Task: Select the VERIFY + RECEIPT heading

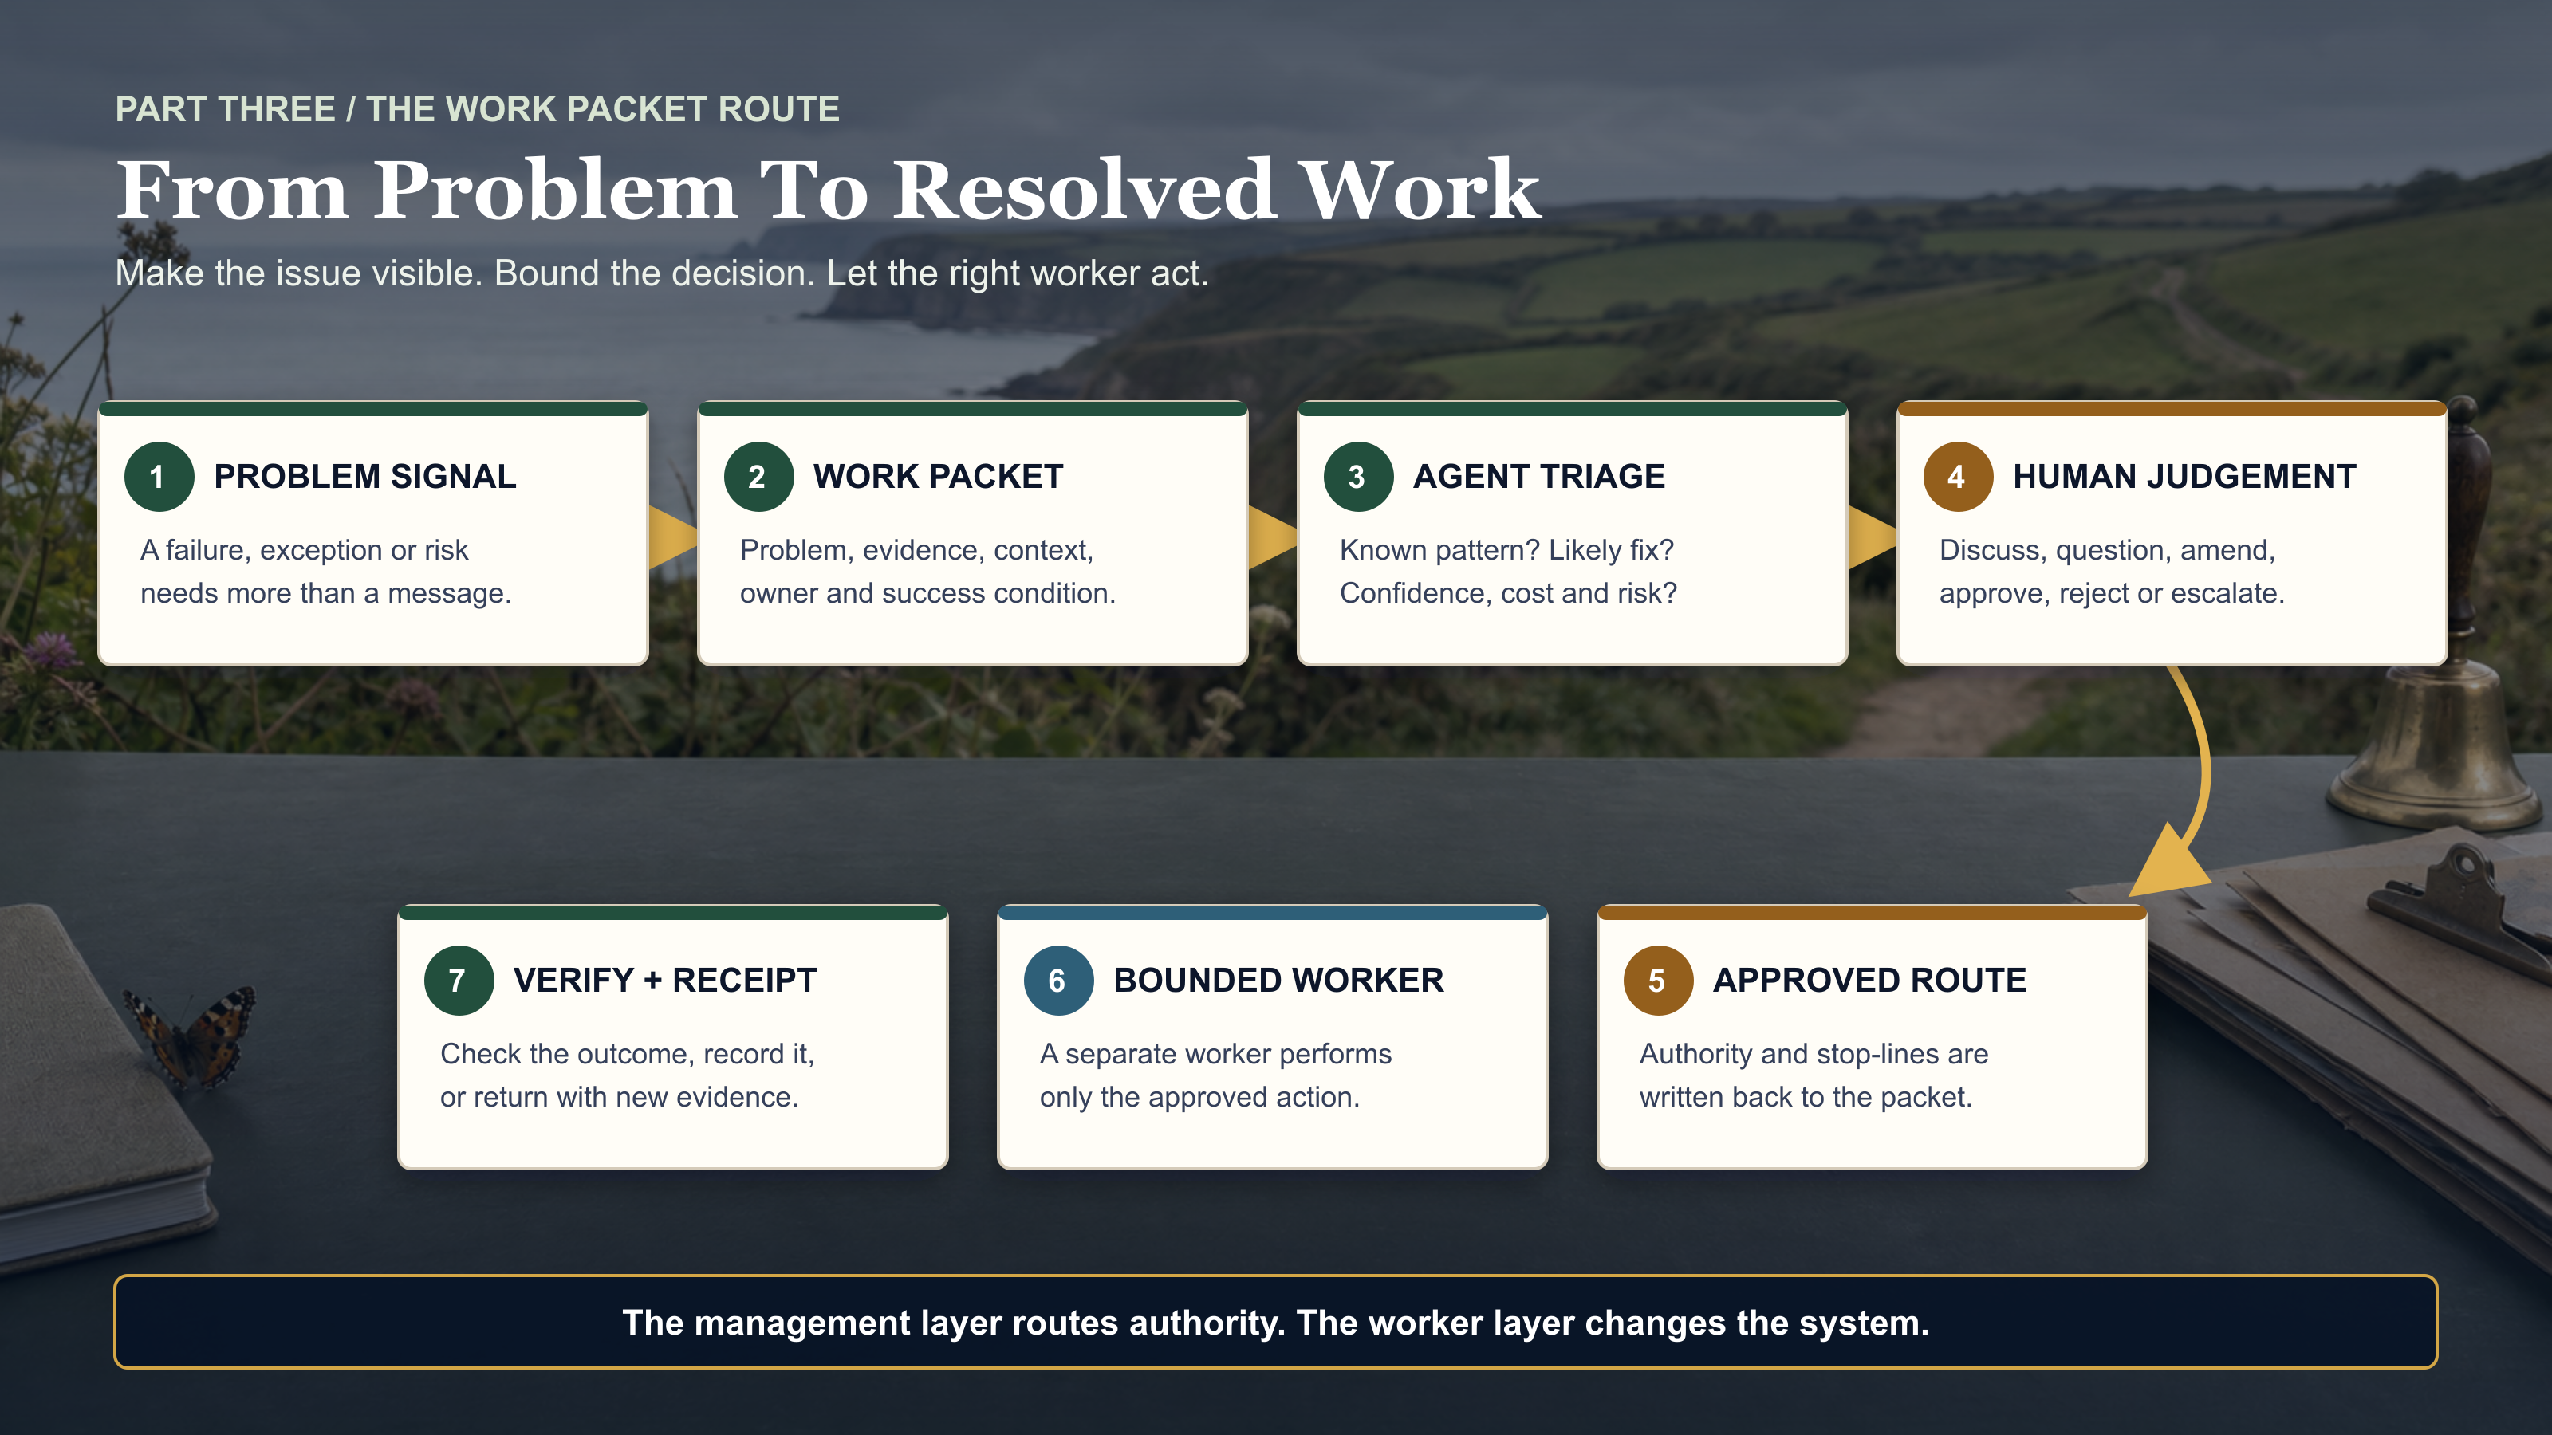Action: [x=665, y=981]
